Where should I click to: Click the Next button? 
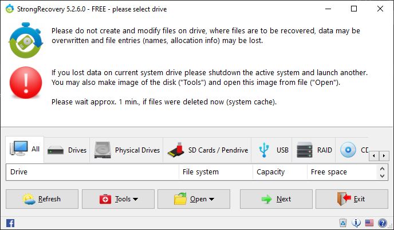click(276, 199)
